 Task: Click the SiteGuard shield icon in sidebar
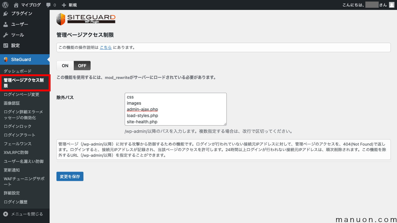[6, 59]
